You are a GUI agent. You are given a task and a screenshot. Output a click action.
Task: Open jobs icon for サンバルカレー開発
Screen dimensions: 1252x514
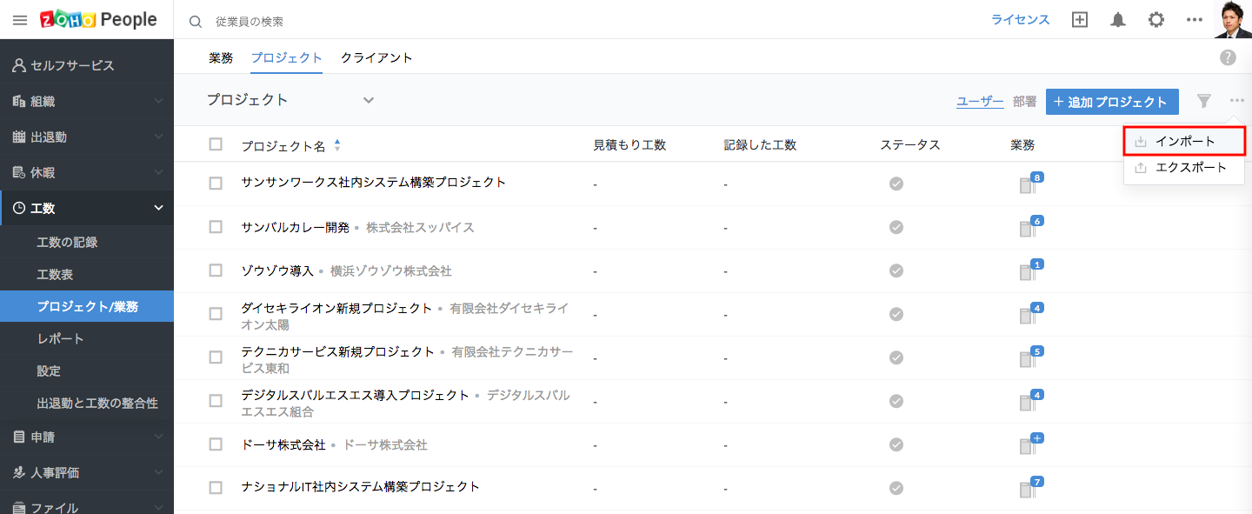tap(1029, 228)
